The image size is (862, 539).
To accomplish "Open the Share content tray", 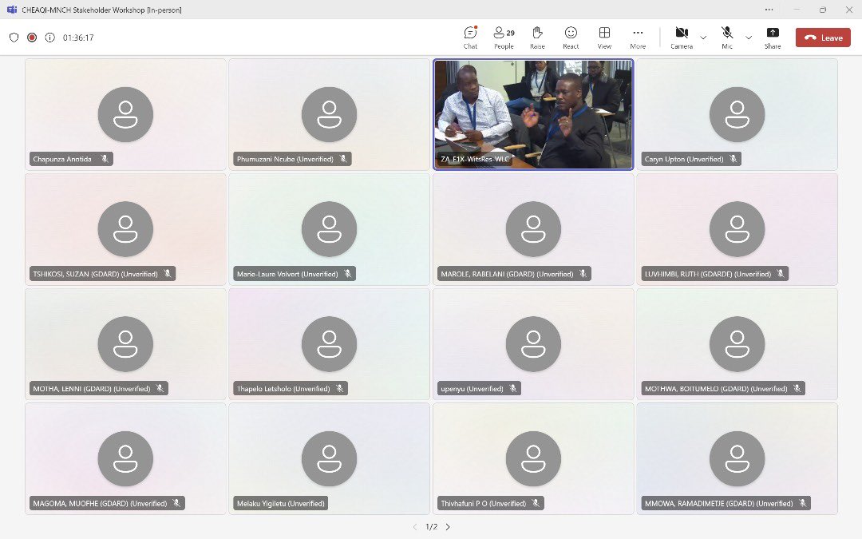I will pyautogui.click(x=773, y=38).
